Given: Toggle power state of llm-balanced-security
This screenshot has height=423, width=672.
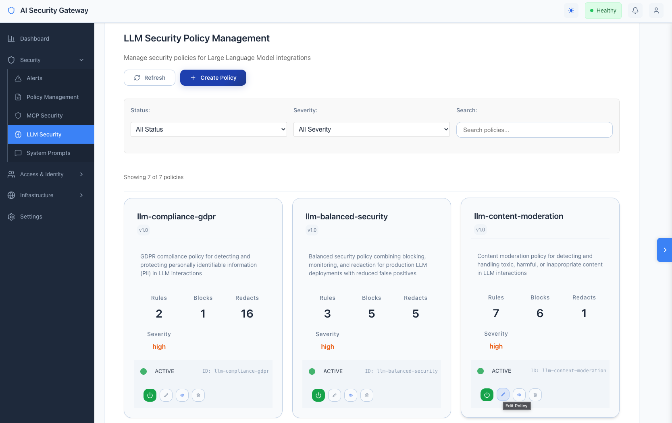Looking at the screenshot, I should 318,395.
